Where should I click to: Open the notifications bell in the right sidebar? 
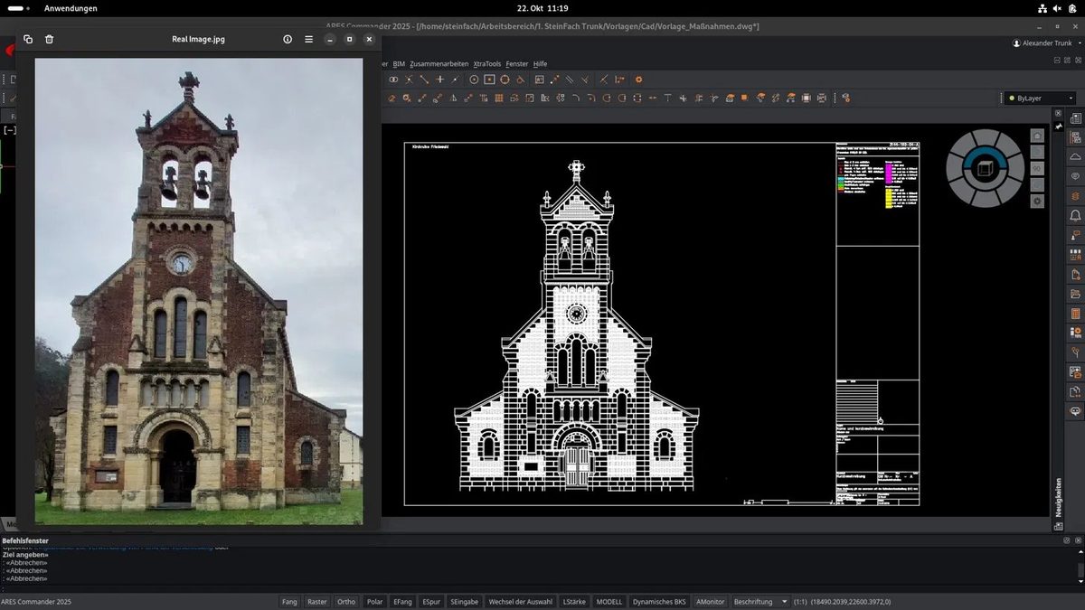pos(1076,216)
